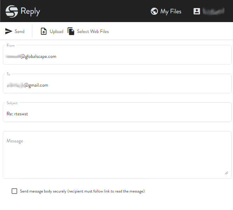Click the Reply page title
The image size is (233, 210).
[x=30, y=11]
